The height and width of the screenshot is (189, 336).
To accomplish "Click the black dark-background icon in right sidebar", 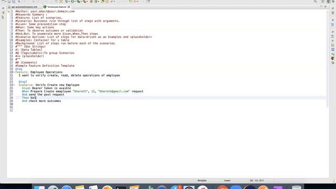I will (333, 58).
